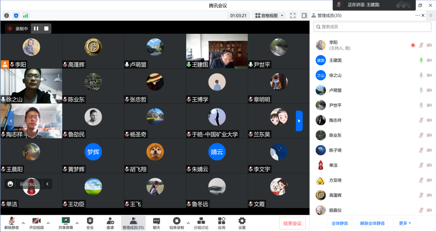Open the 邀请 invite icon
This screenshot has width=436, height=232.
(x=110, y=223)
